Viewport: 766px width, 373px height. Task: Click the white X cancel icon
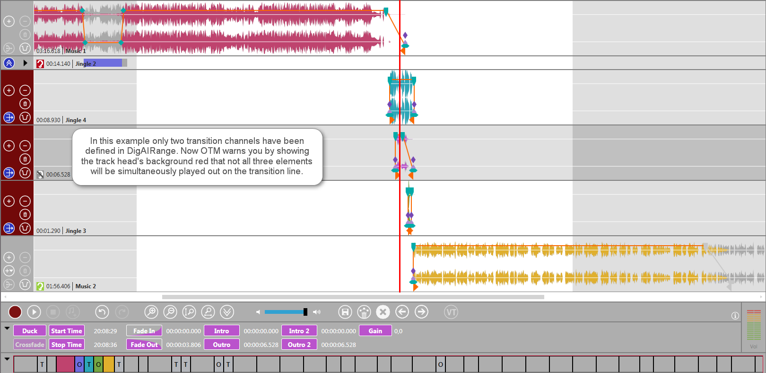point(383,312)
